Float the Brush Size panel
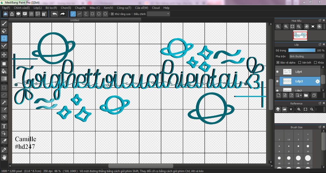Image resolution: width=326 pixels, height=173 pixels. (x=320, y=127)
